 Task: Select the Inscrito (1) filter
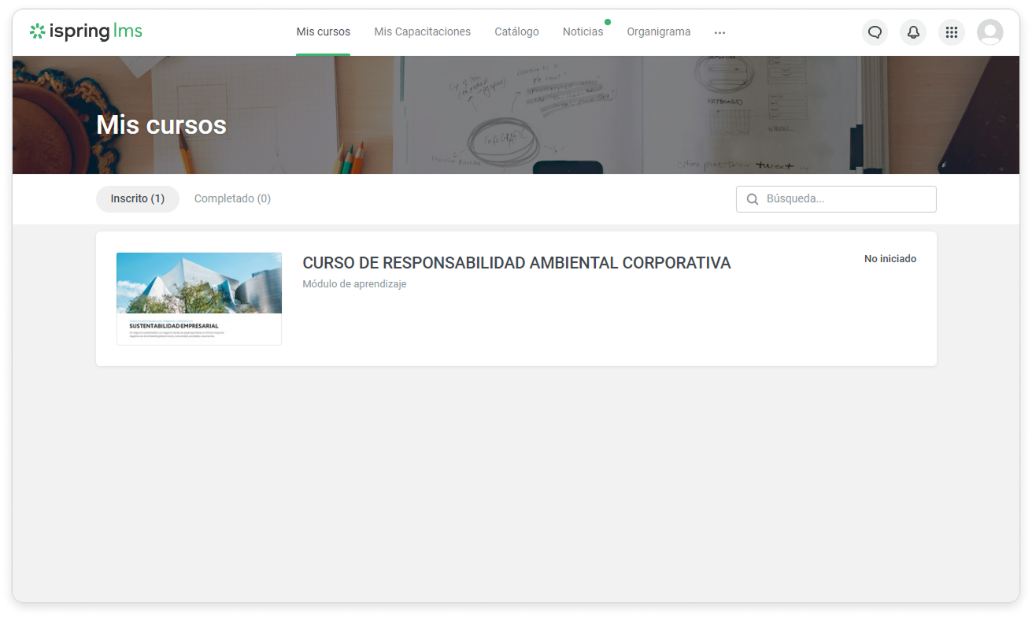(x=138, y=199)
